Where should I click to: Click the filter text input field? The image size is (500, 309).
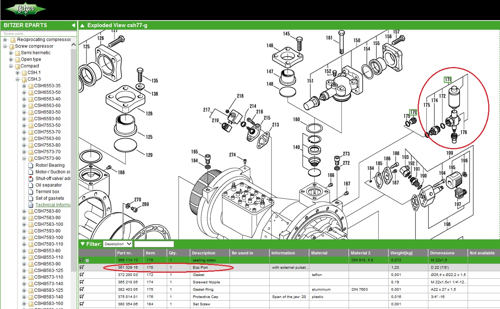(x=154, y=244)
